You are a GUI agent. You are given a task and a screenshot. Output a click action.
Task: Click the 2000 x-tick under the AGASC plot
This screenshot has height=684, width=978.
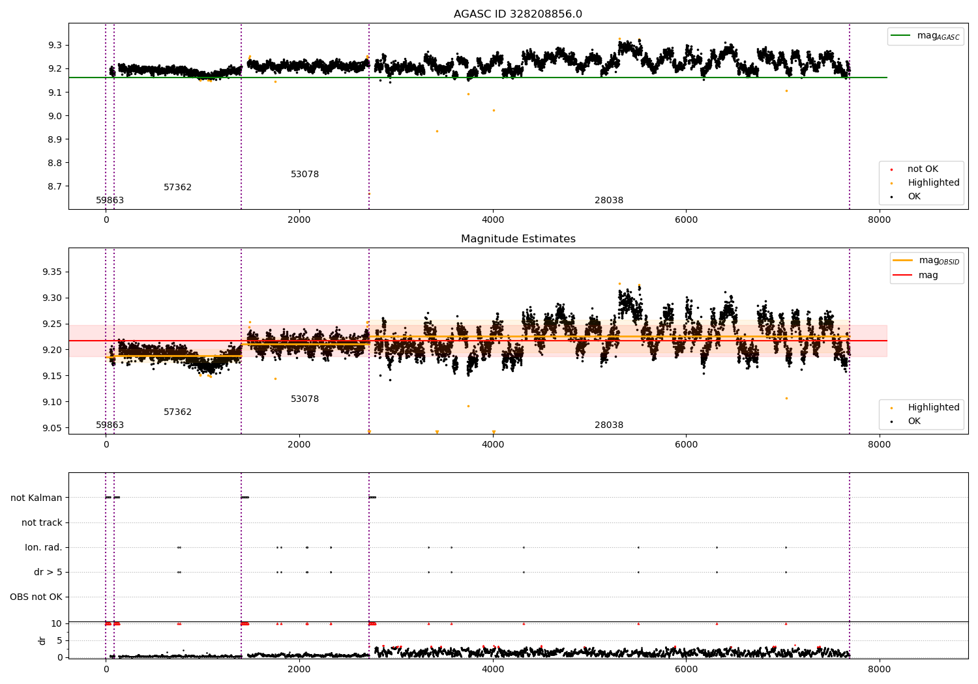(299, 220)
